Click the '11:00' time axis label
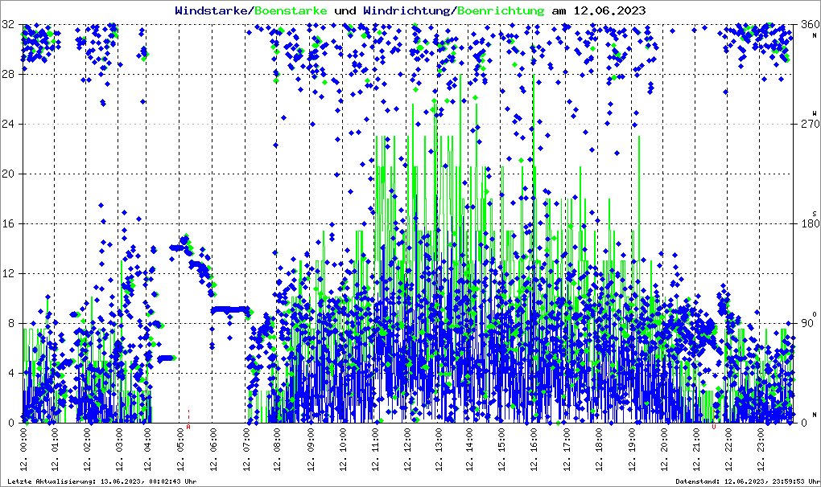Screen dimensions: 821x487 pyautogui.click(x=376, y=441)
